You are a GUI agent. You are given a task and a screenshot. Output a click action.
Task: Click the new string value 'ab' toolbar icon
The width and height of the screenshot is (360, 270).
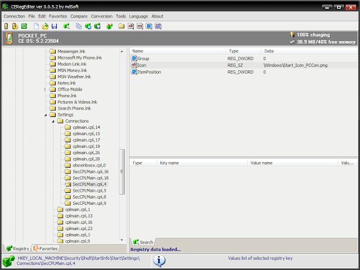[131, 26]
